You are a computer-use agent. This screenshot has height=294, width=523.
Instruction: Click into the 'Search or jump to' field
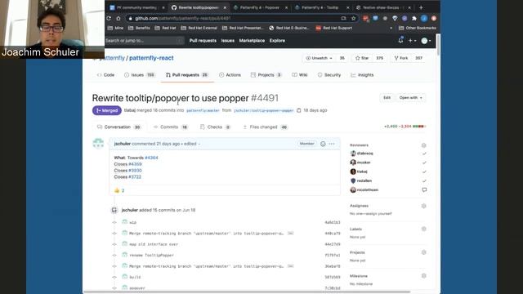click(x=144, y=41)
